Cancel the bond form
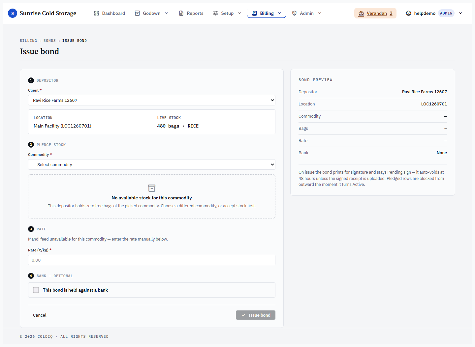Screen dimensions: 475x347 coord(40,315)
